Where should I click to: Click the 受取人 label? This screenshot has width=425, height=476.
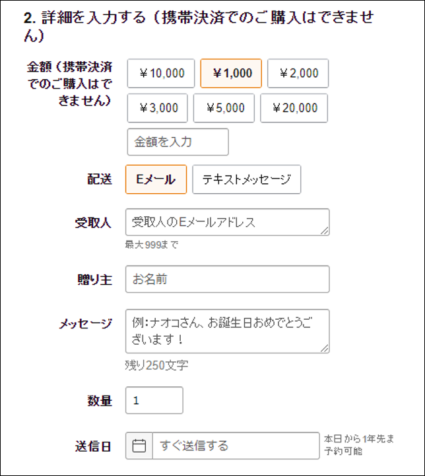pos(93,222)
